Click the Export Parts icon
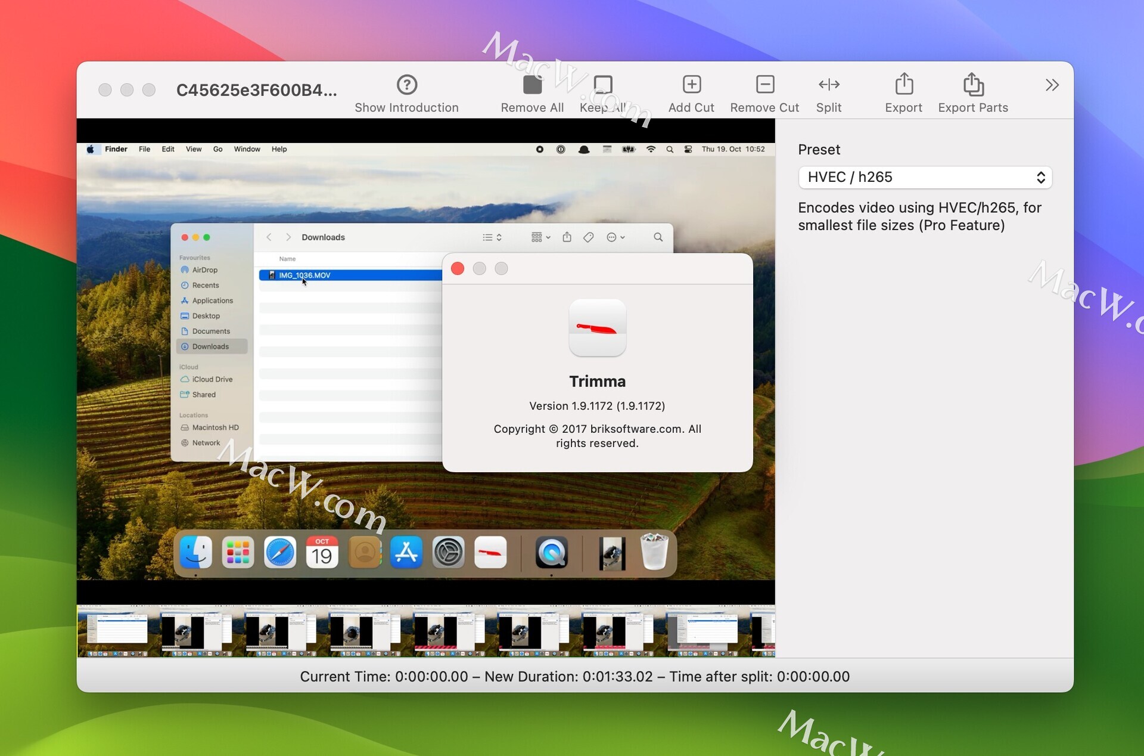This screenshot has height=756, width=1144. 973,84
